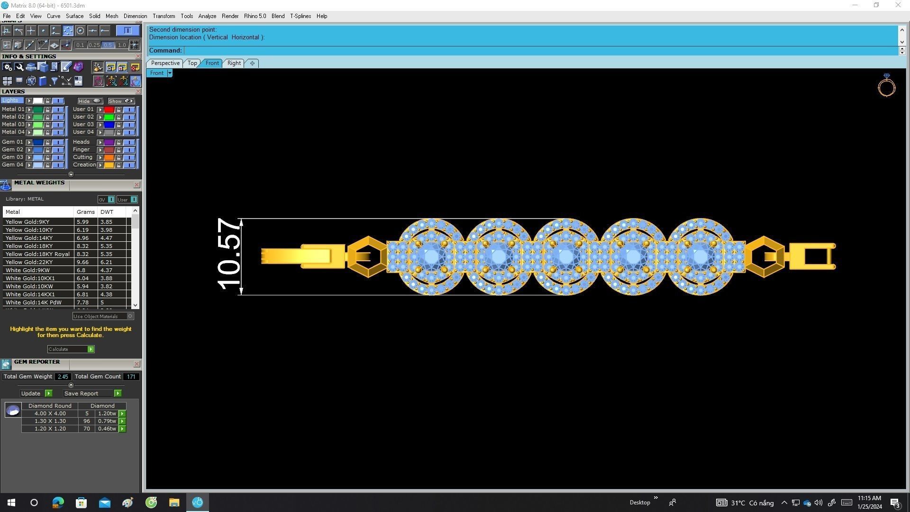The image size is (910, 512).
Task: Toggle the Point snap icon
Action: [43, 31]
